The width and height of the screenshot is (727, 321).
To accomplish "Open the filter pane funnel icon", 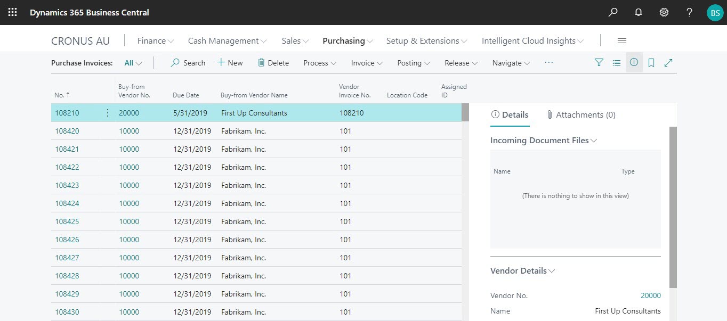I will pyautogui.click(x=599, y=63).
